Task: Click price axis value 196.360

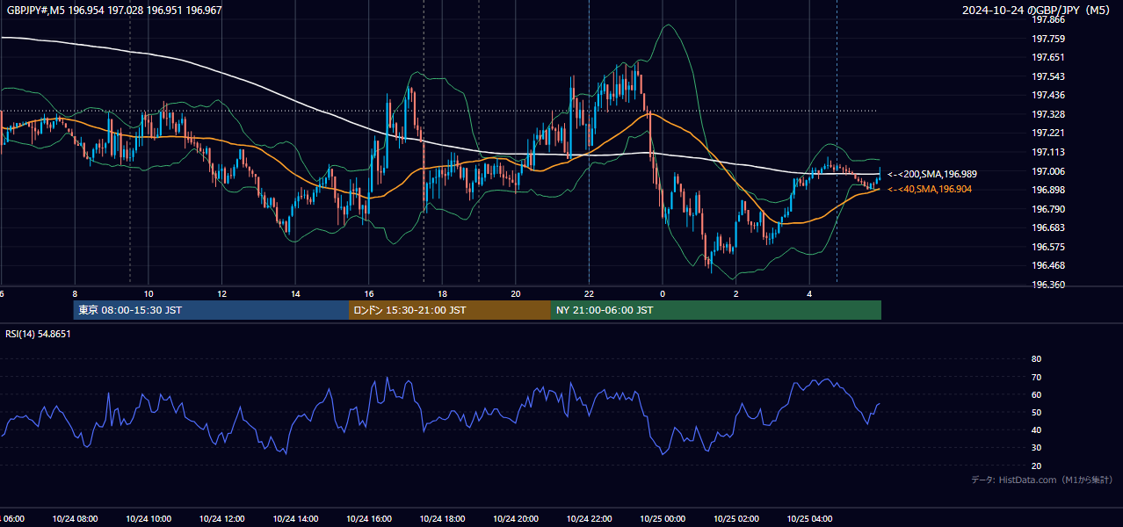Action: pyautogui.click(x=1049, y=285)
